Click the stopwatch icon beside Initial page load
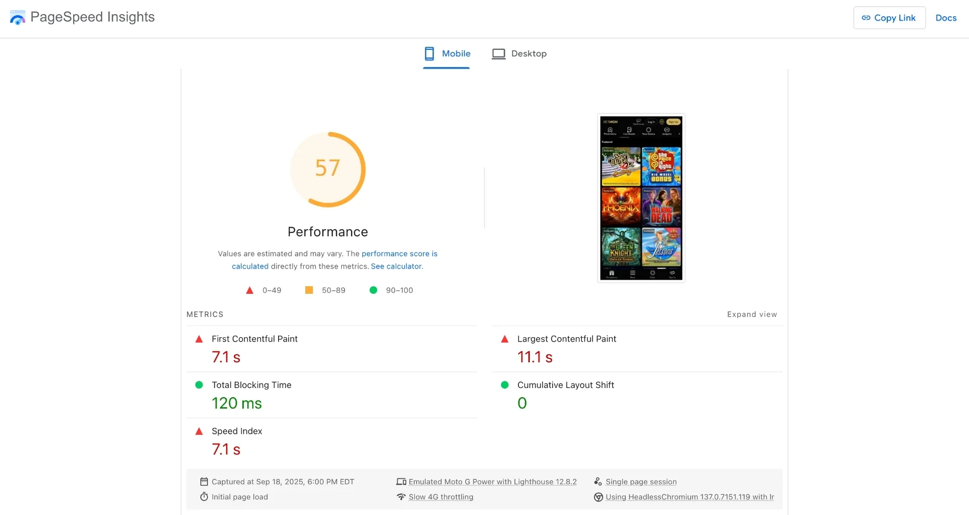The width and height of the screenshot is (969, 515). tap(204, 497)
